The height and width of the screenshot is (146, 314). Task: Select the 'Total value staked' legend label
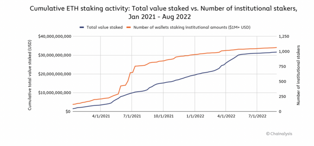pyautogui.click(x=104, y=28)
